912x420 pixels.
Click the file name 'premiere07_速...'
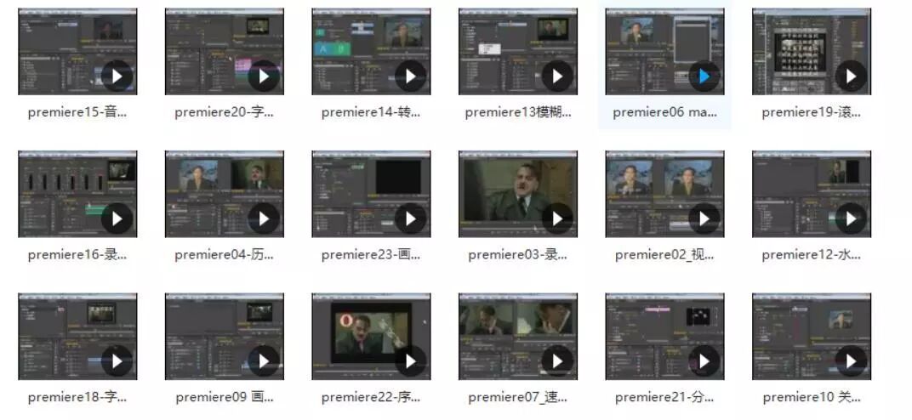pyautogui.click(x=518, y=397)
